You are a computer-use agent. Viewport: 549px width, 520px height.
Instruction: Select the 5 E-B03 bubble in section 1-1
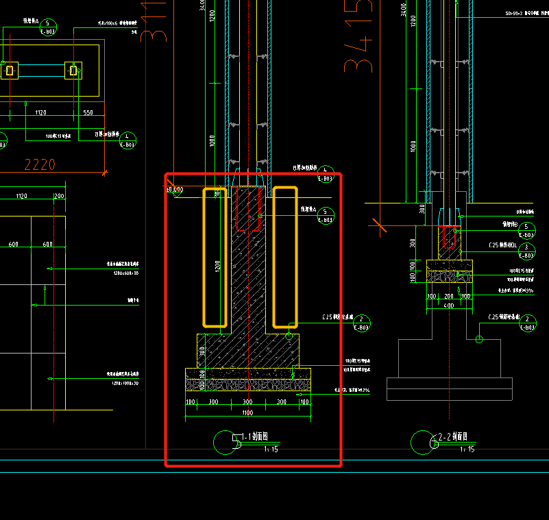coord(326,216)
